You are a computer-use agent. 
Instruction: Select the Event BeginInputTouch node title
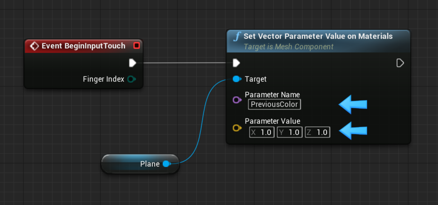[x=83, y=46]
